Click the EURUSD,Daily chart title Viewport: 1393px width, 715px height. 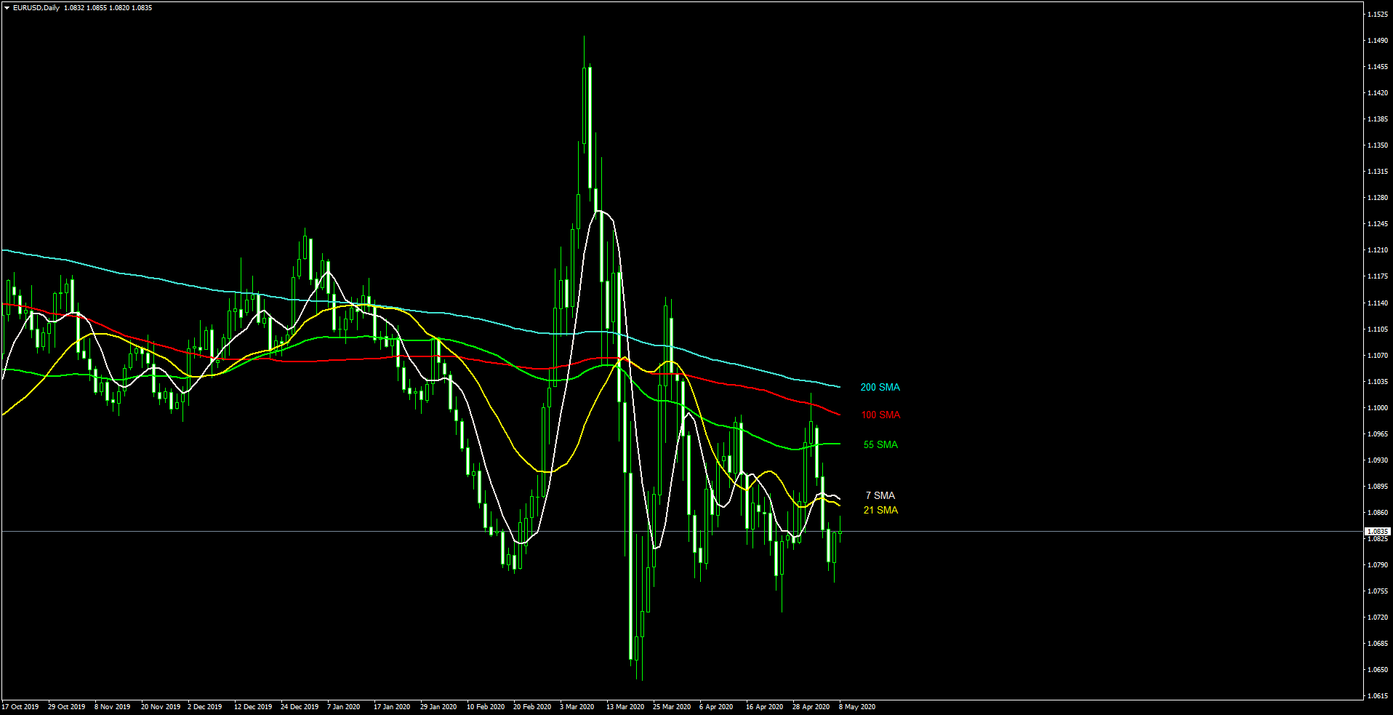tap(36, 8)
